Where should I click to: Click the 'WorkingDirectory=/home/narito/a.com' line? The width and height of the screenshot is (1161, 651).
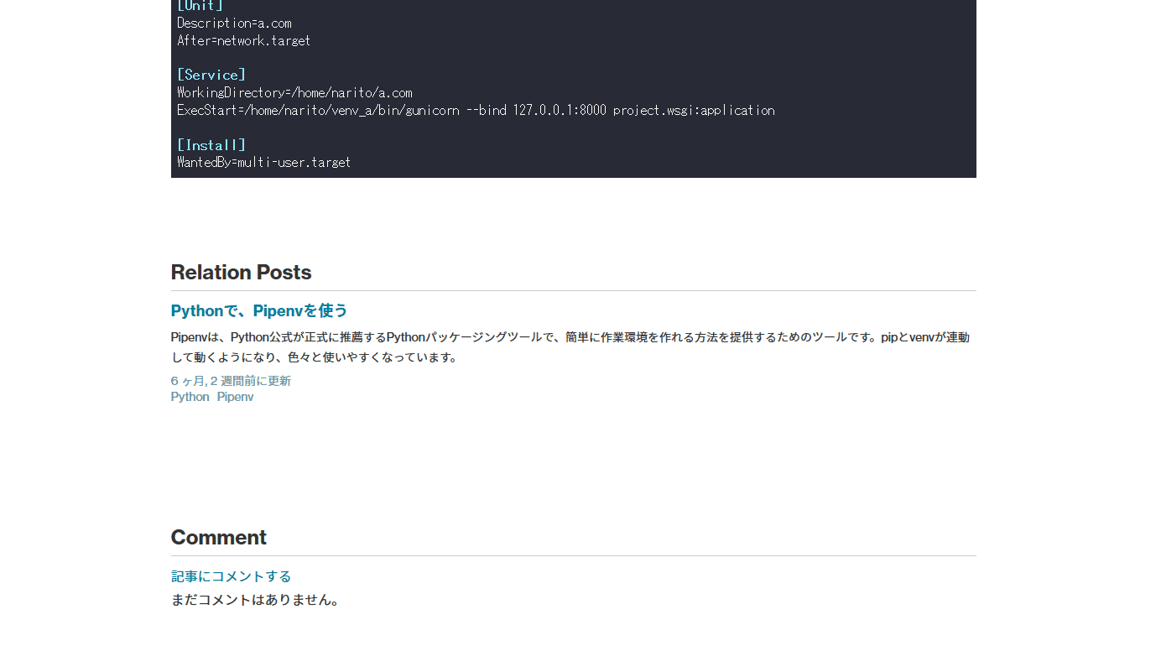(x=294, y=92)
